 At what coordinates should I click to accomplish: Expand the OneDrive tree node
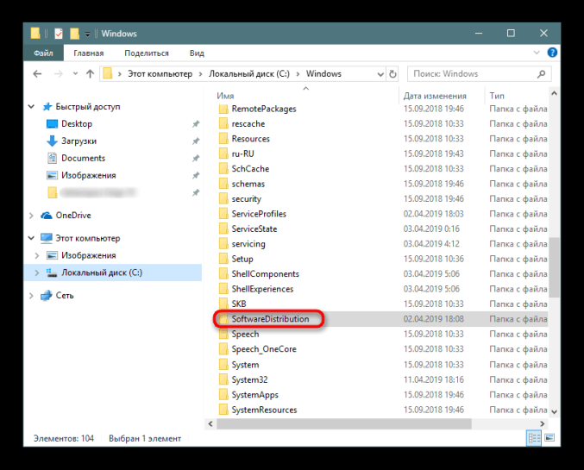tap(32, 216)
